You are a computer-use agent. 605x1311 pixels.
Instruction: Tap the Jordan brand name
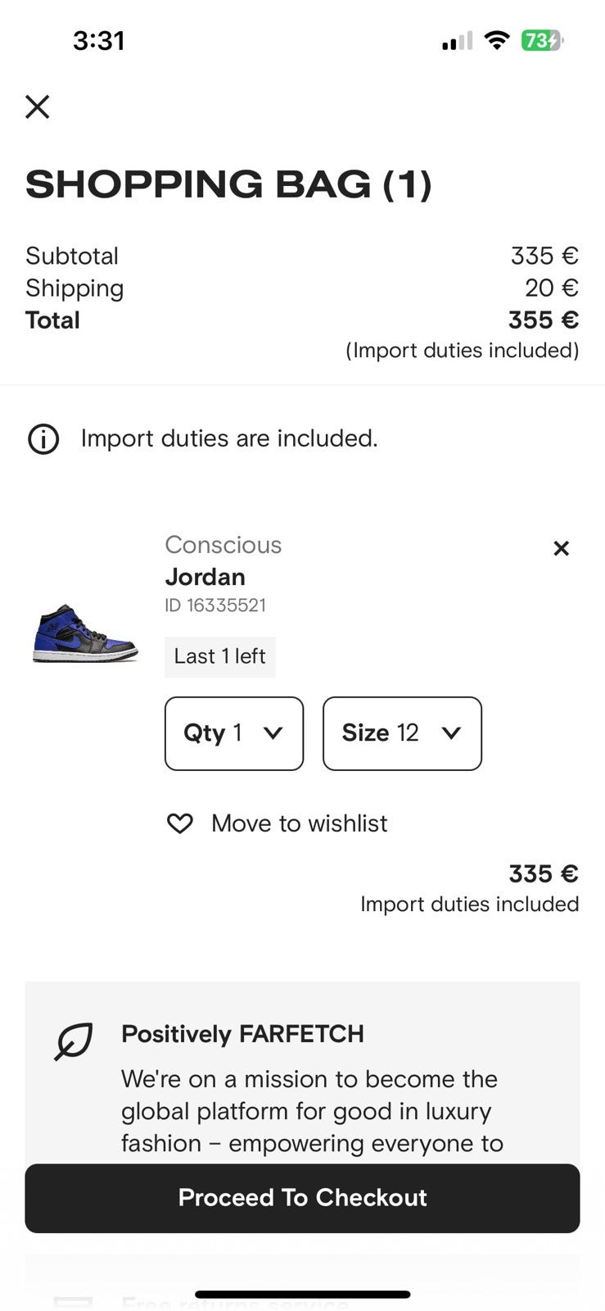(x=205, y=577)
